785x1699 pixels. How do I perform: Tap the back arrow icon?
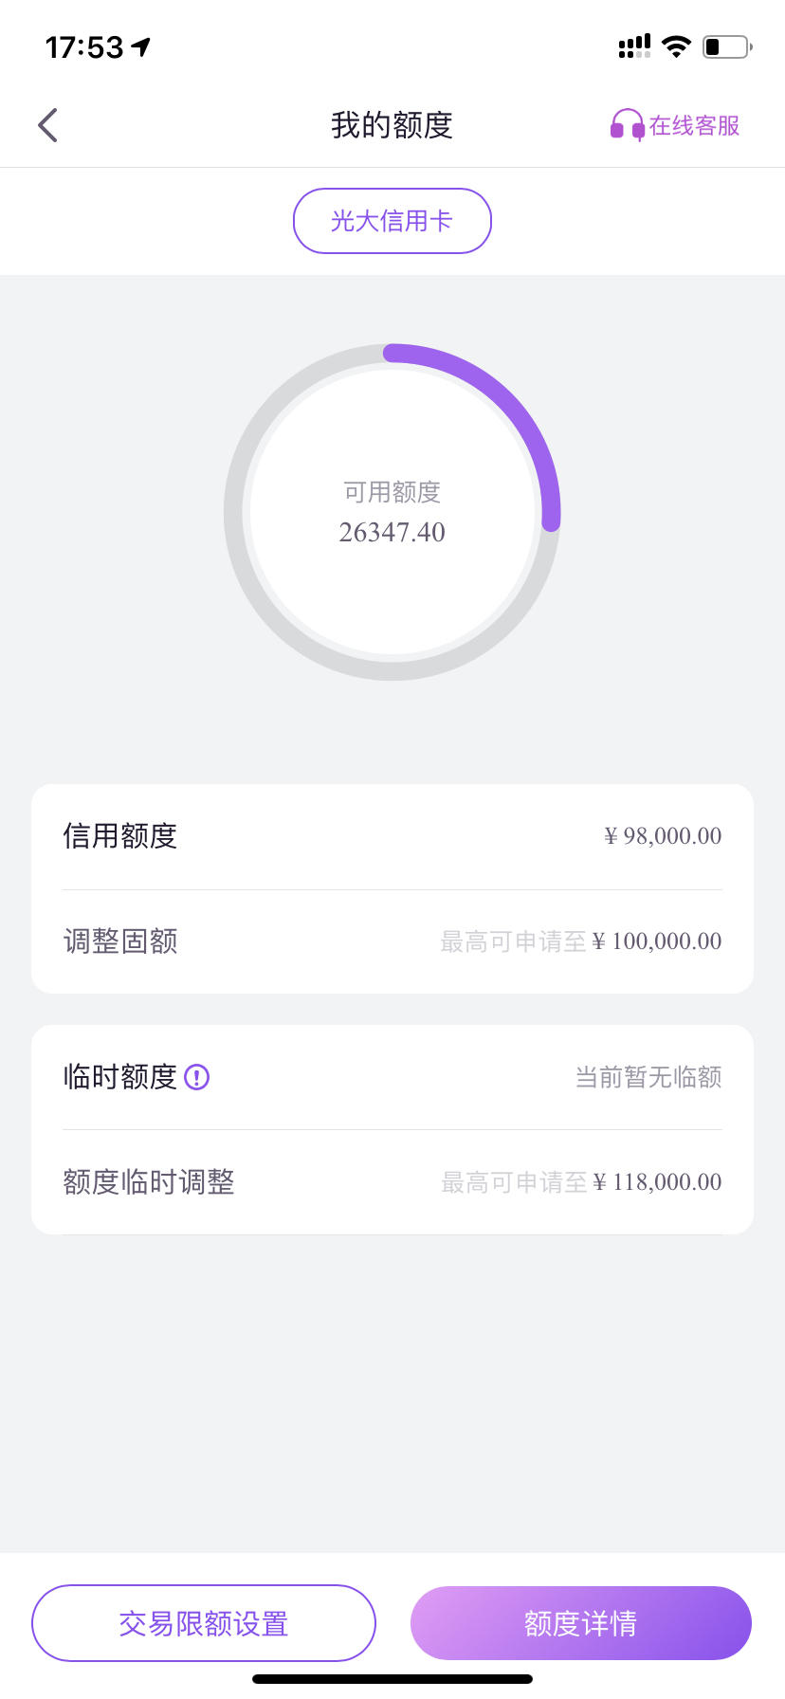click(47, 125)
